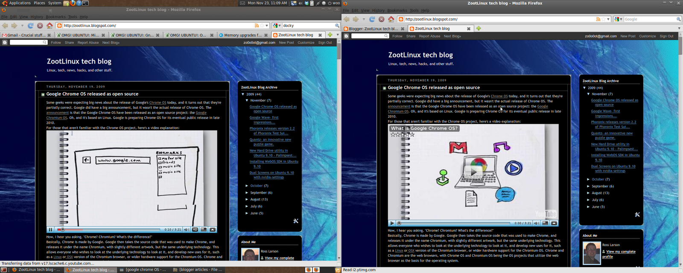Launch Firefox from top panel

pos(73,3)
